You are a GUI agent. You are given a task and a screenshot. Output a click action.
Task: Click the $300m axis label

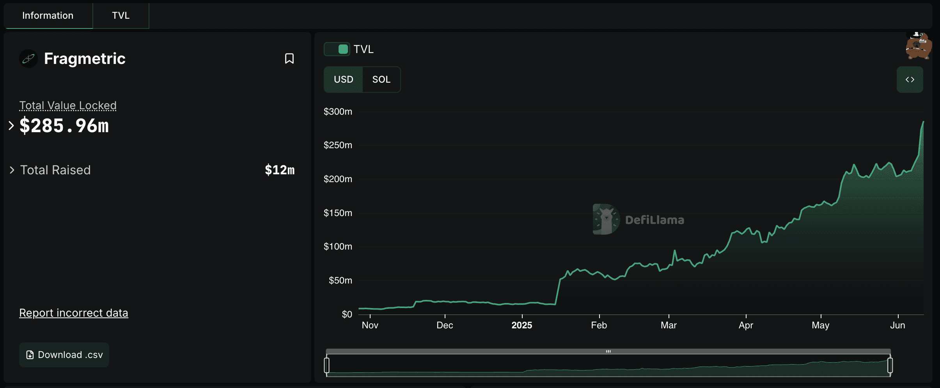338,112
